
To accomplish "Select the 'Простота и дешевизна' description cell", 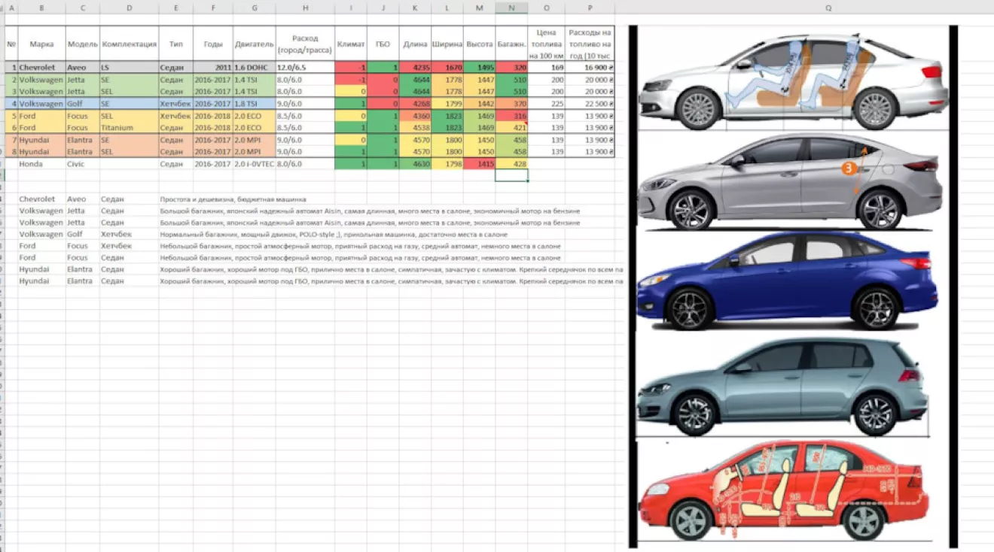I will [x=233, y=199].
